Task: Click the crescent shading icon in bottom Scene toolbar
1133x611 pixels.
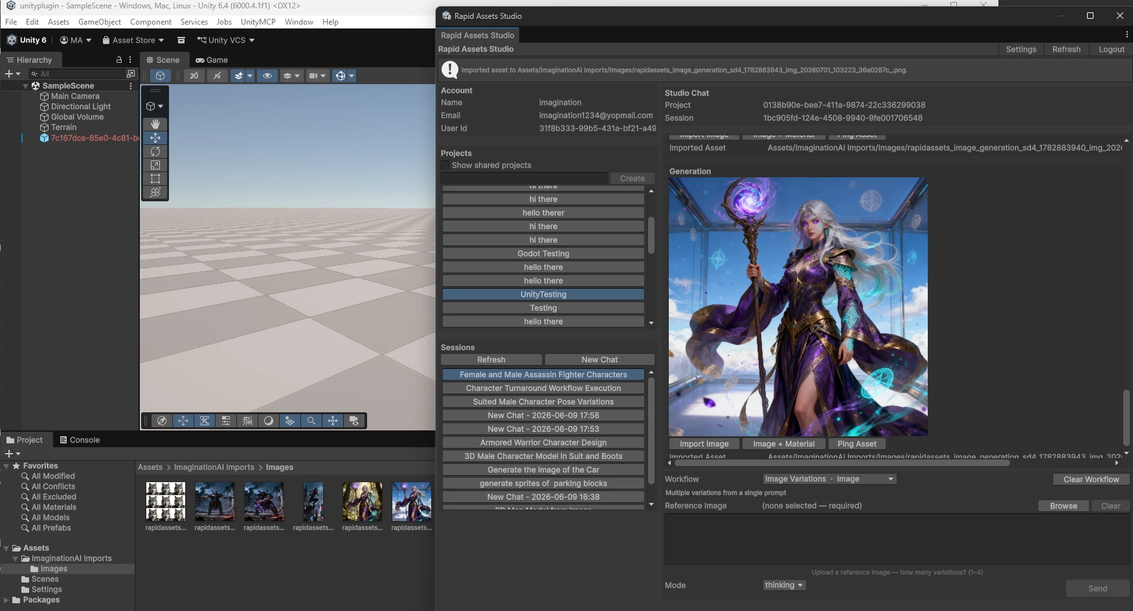Action: click(269, 421)
